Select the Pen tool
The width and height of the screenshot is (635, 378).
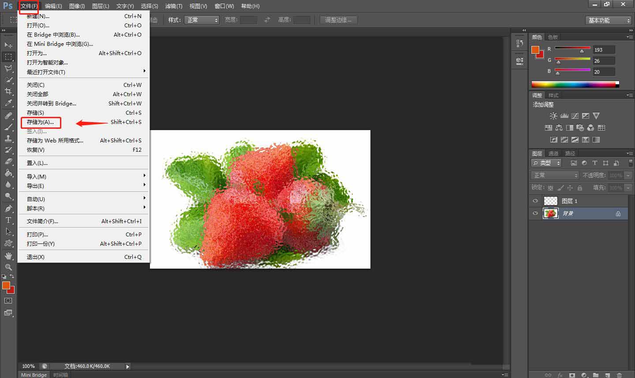8,209
